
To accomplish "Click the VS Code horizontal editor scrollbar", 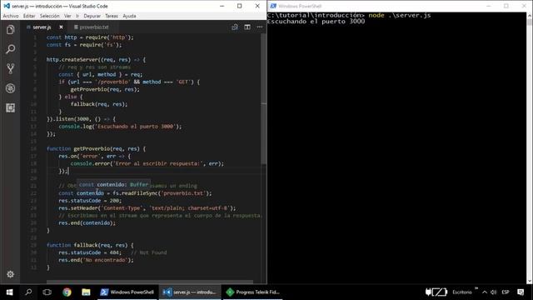I will [150, 282].
